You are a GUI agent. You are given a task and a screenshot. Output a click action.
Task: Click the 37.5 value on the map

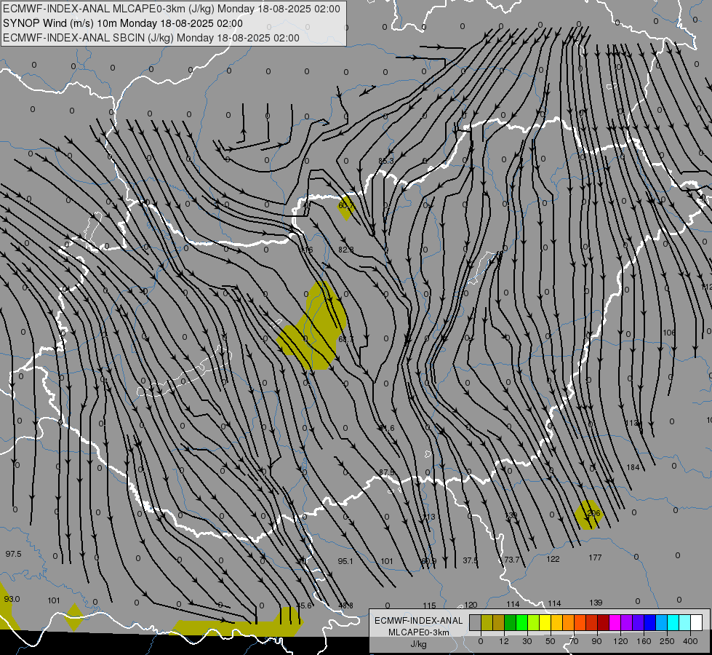471,560
